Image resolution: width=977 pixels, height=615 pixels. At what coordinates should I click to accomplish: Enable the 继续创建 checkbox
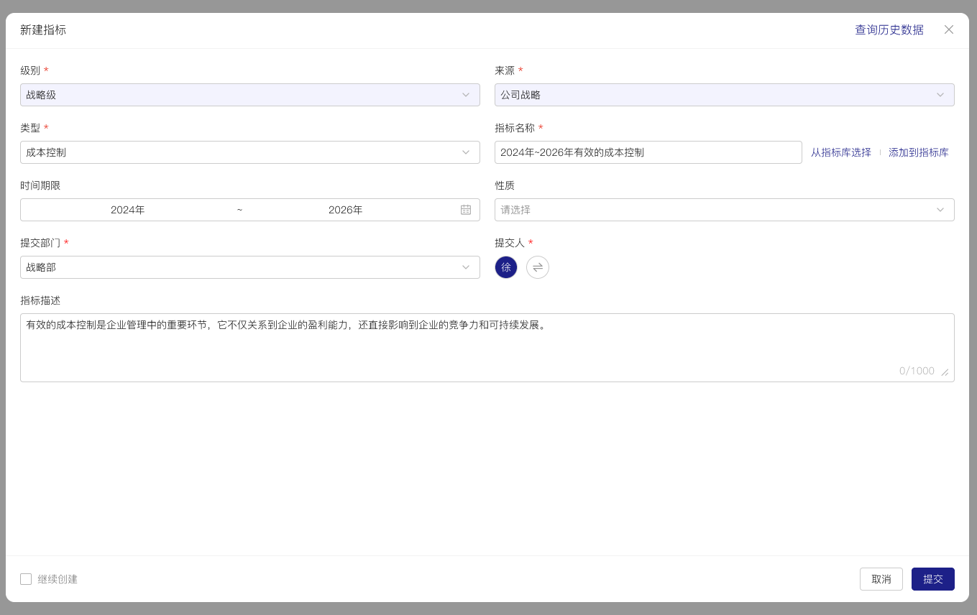click(x=26, y=579)
